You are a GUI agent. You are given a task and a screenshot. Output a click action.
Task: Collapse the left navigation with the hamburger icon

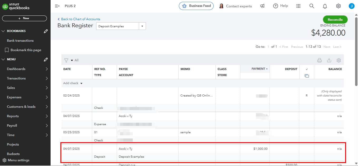click(x=57, y=6)
